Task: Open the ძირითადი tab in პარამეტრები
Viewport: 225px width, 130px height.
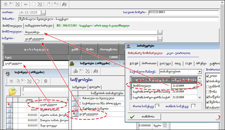Action: pyautogui.click(x=149, y=63)
